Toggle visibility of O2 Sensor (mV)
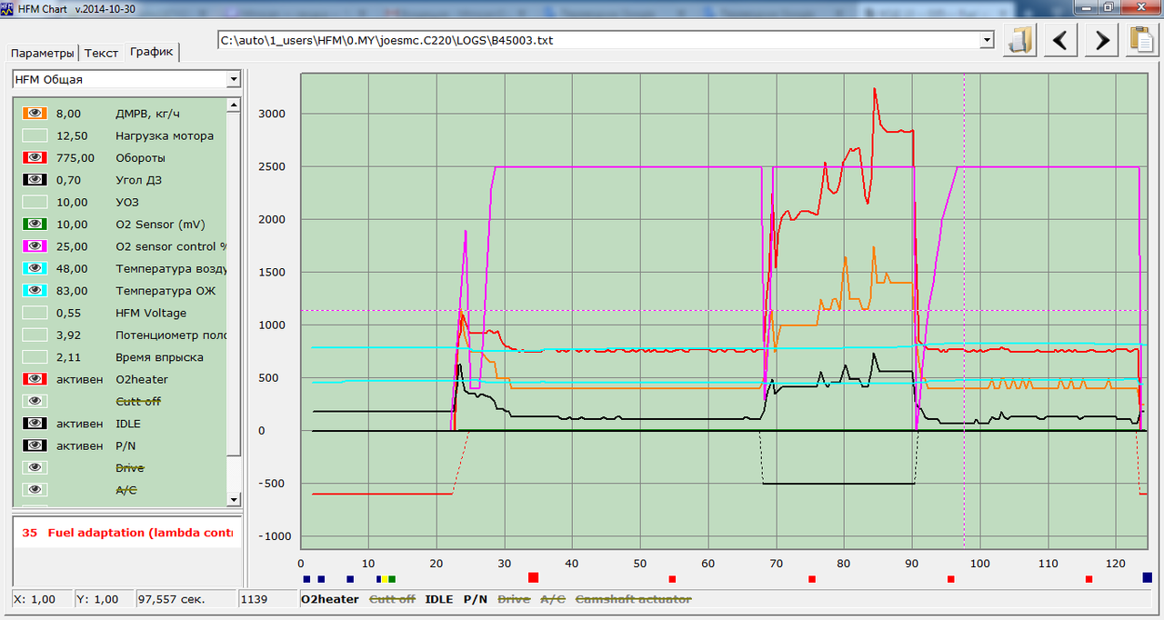1164x620 pixels. click(x=35, y=225)
